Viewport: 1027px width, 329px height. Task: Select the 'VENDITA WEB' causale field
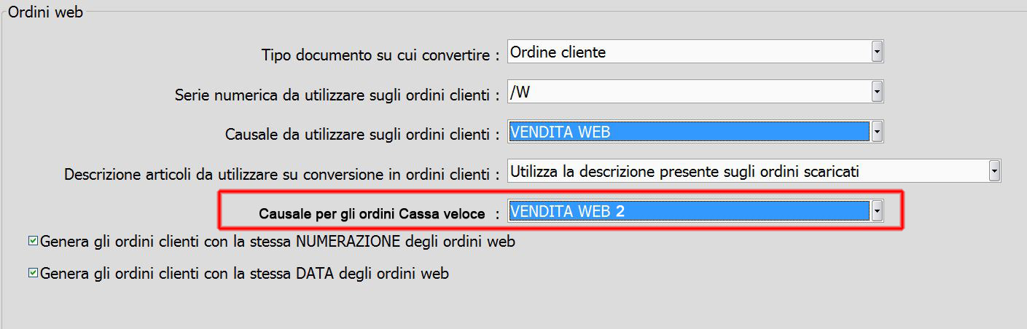point(689,132)
